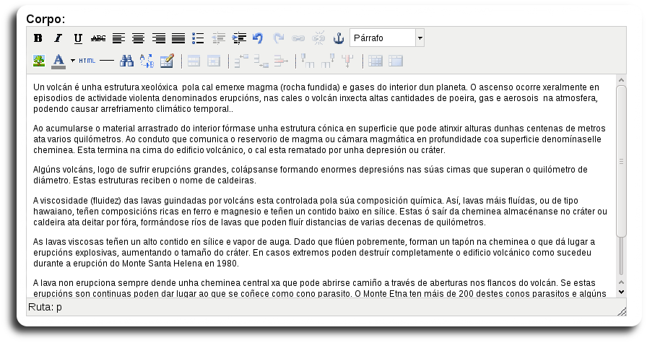Viewport: 647px width, 343px height.
Task: Apply strikethrough formatting
Action: tap(98, 38)
